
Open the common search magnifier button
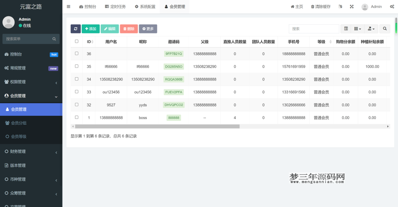click(385, 29)
